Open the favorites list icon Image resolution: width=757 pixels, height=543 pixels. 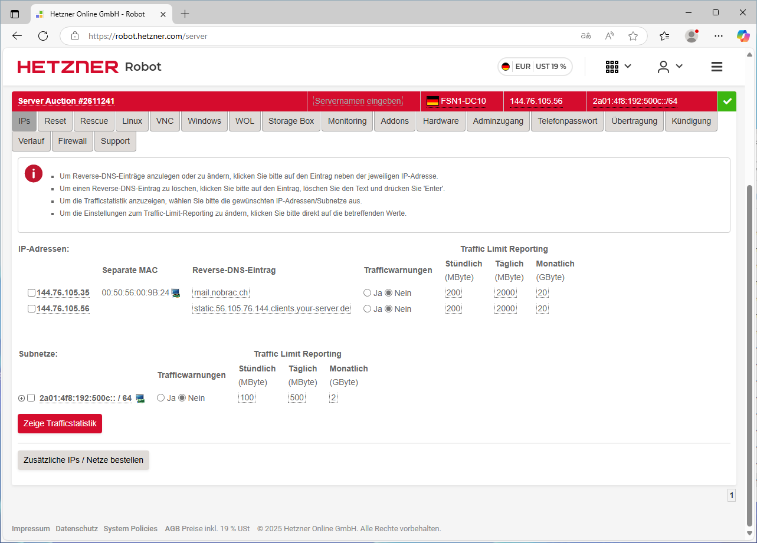[664, 36]
